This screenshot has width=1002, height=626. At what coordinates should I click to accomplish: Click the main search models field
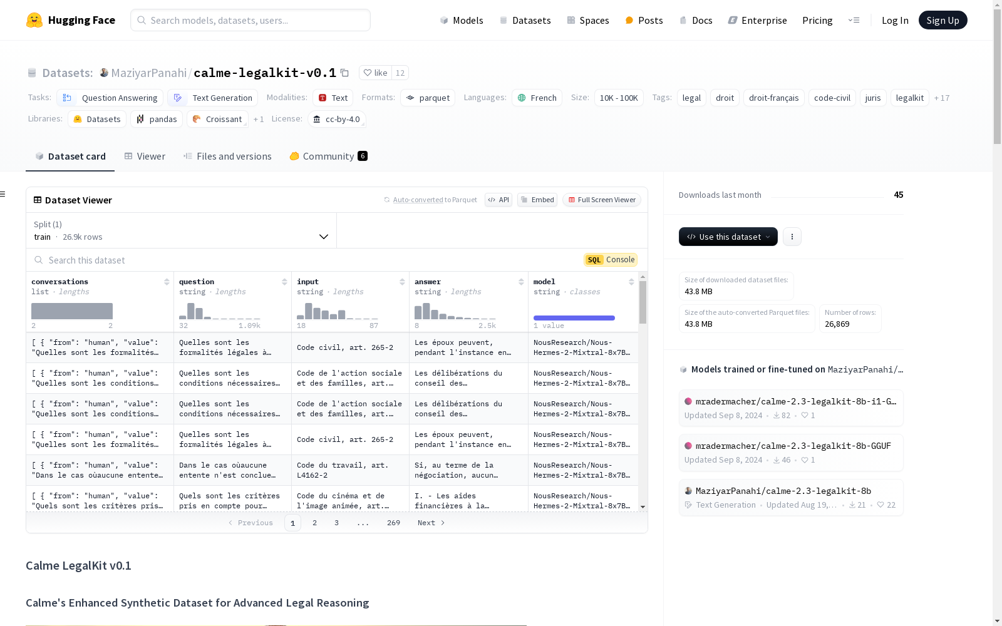coord(250,20)
